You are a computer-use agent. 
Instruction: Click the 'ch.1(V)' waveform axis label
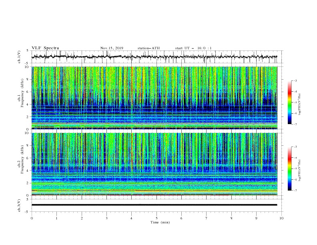[x=19, y=57]
